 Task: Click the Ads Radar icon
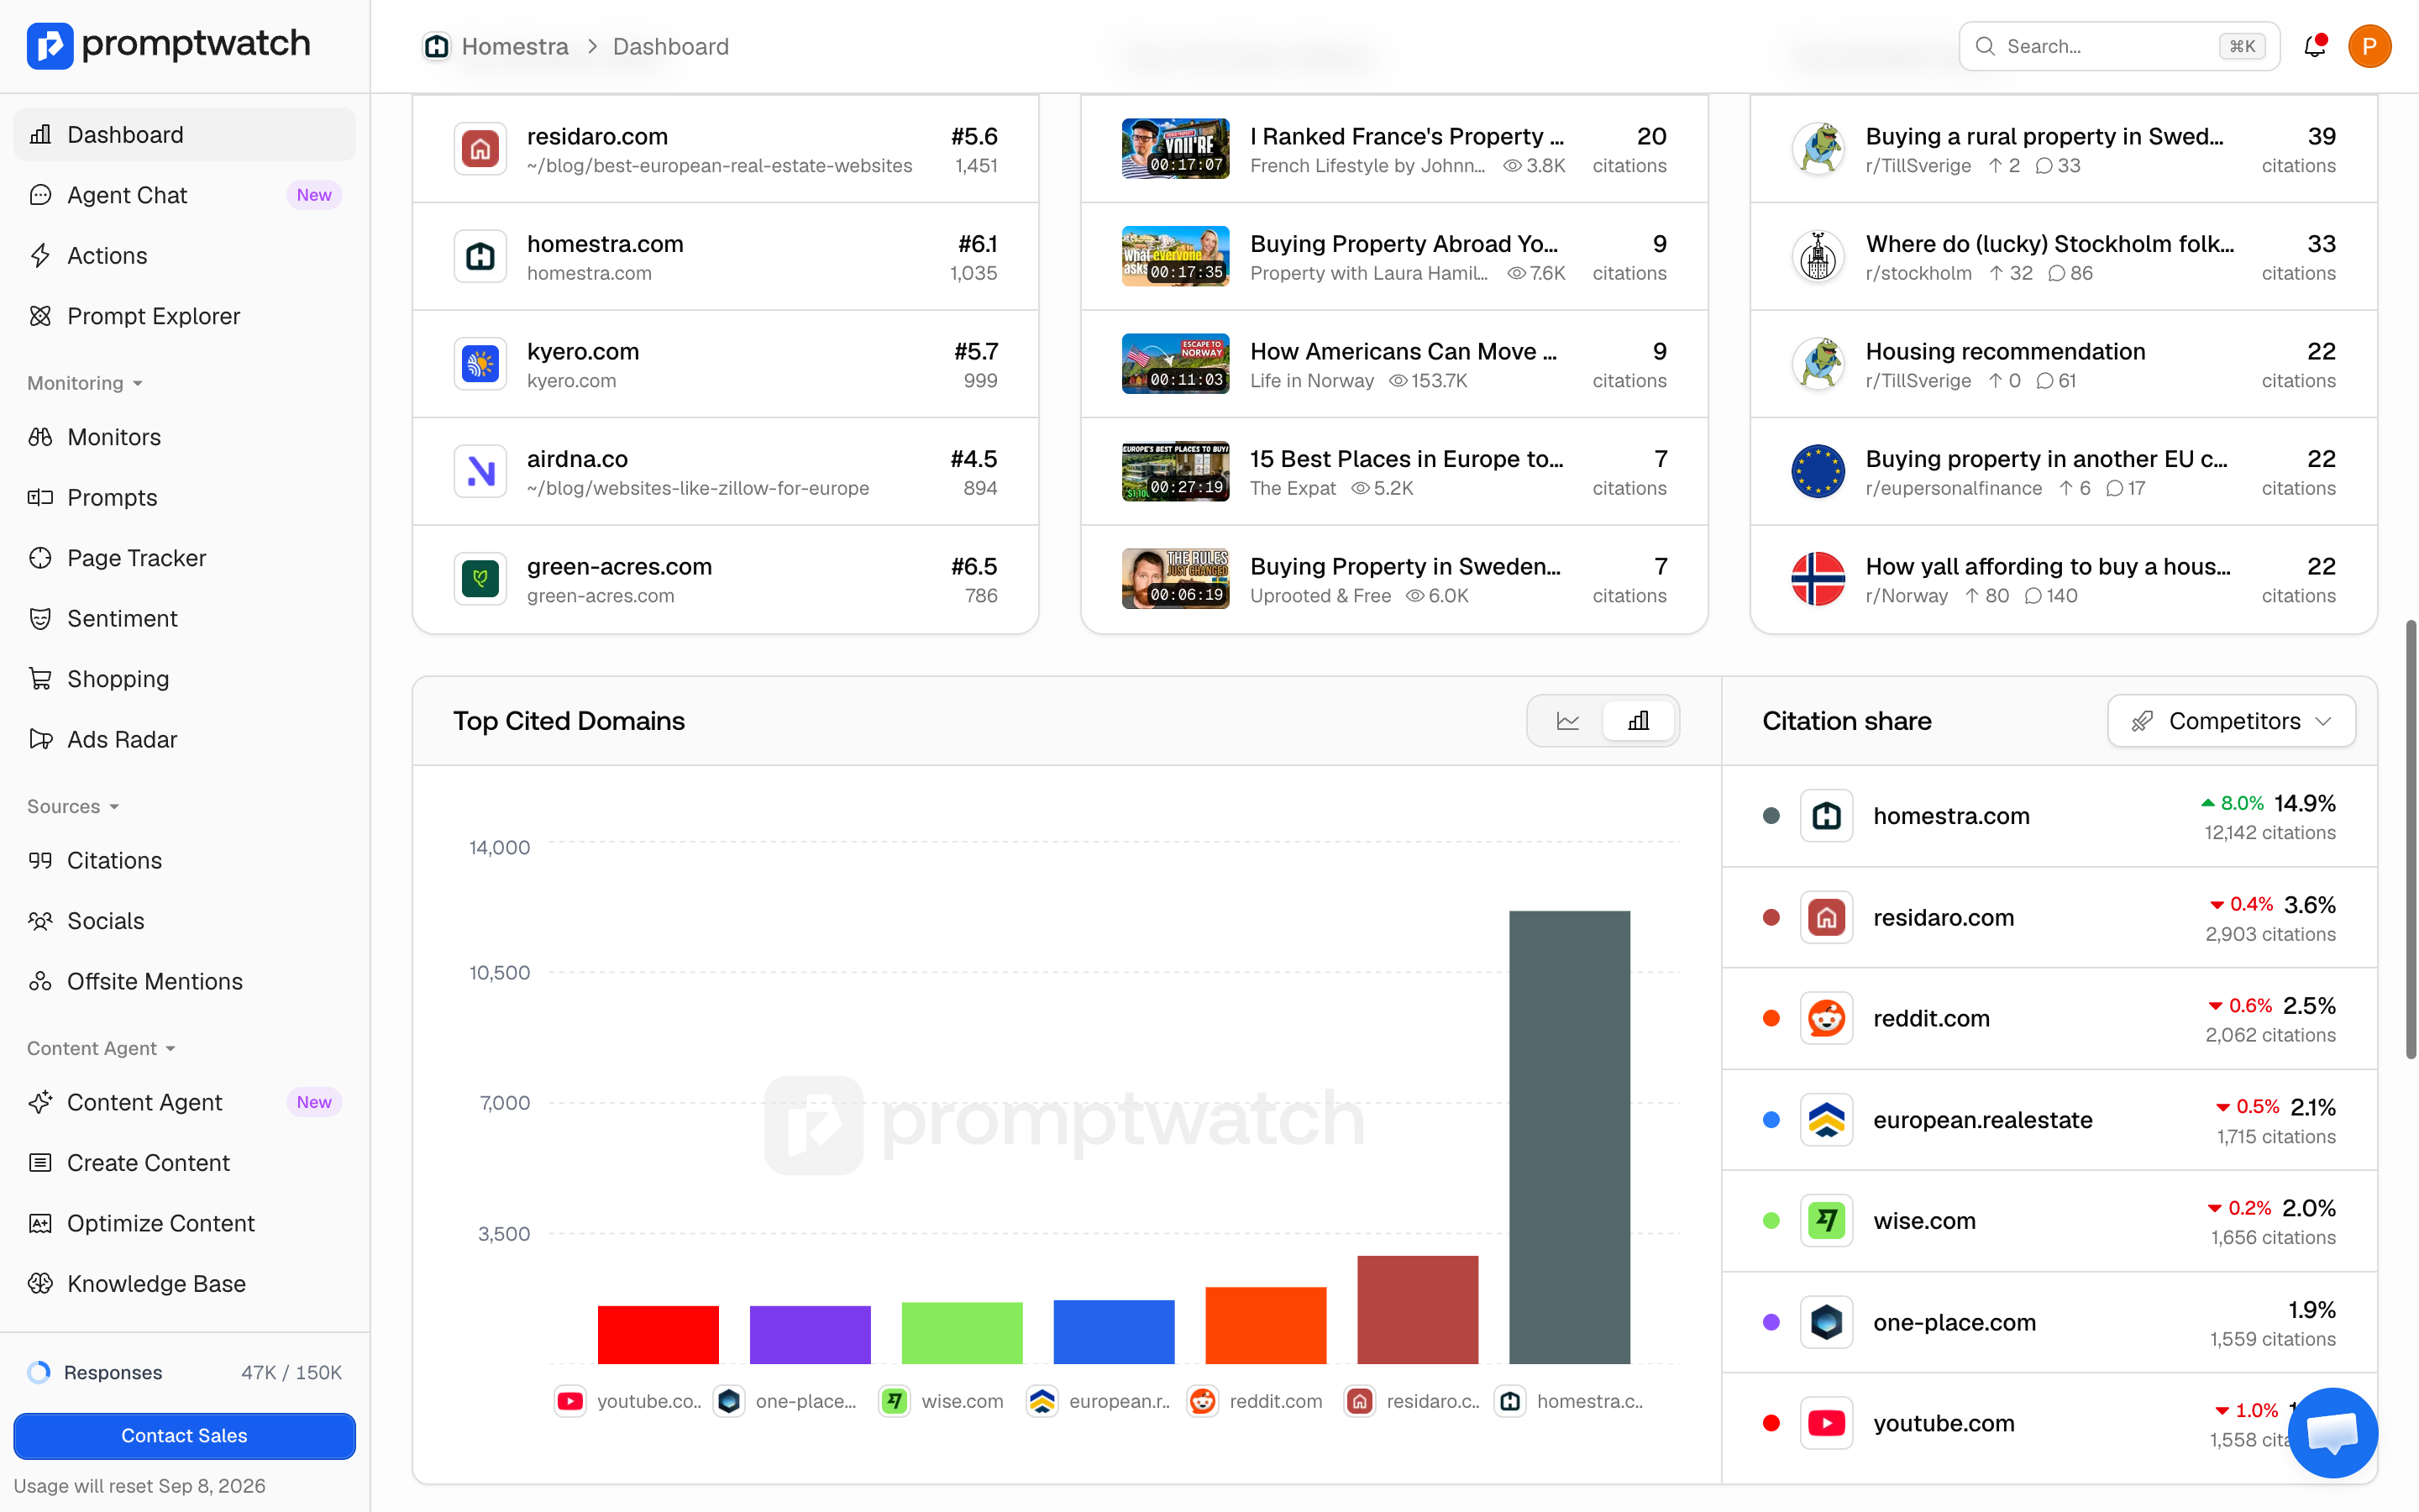point(40,739)
